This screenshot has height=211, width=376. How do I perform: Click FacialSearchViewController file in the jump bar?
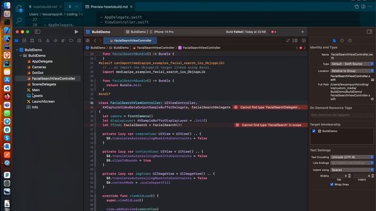coord(153,48)
